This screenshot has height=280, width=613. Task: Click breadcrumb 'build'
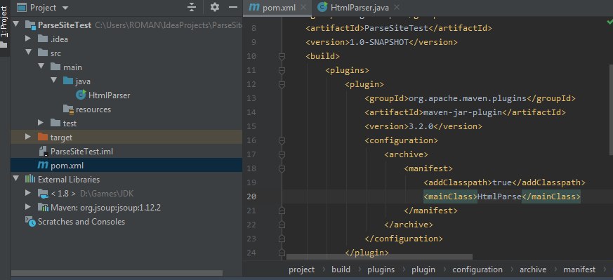tap(341, 269)
